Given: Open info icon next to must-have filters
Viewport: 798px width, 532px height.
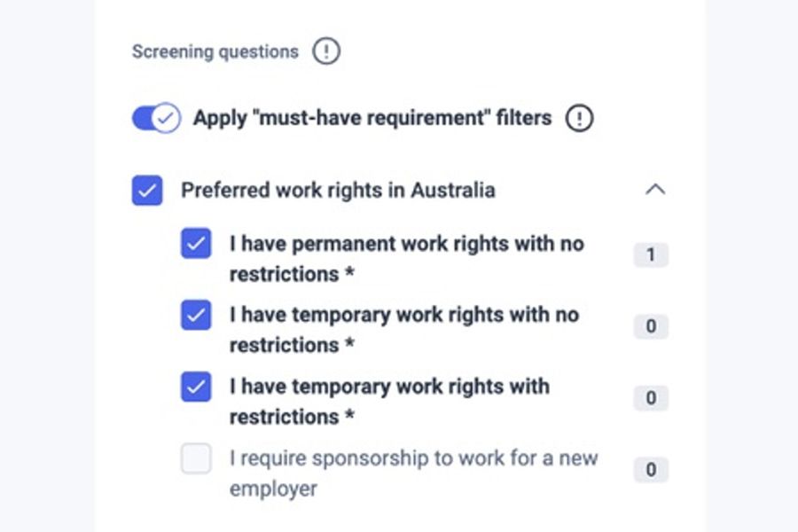Looking at the screenshot, I should pos(579,118).
